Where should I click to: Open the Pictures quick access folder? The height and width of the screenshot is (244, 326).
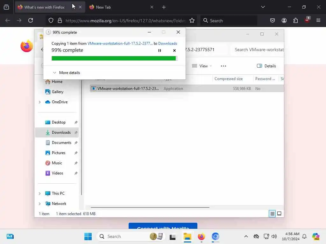[58, 153]
